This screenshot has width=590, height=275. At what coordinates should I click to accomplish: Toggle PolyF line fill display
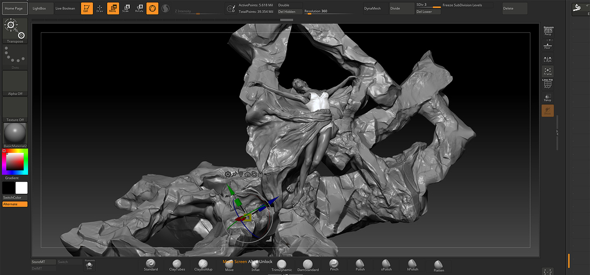(x=547, y=84)
